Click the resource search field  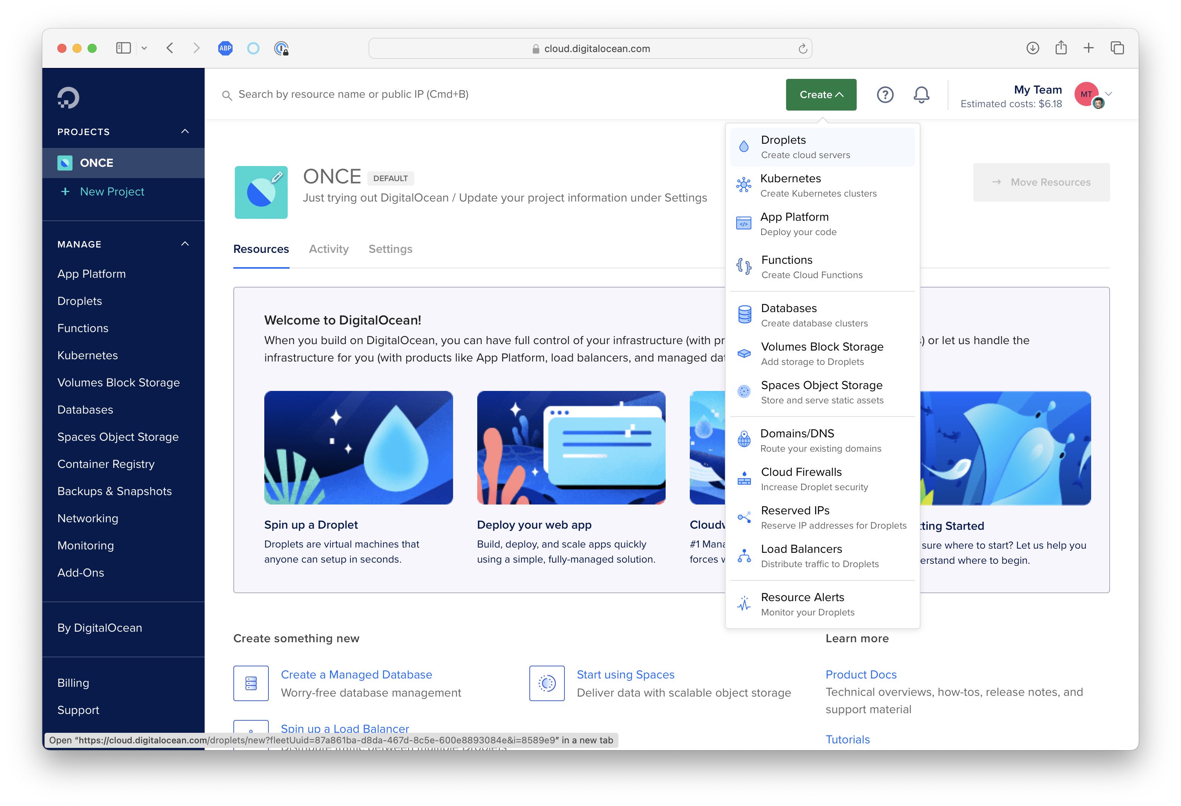click(x=407, y=94)
